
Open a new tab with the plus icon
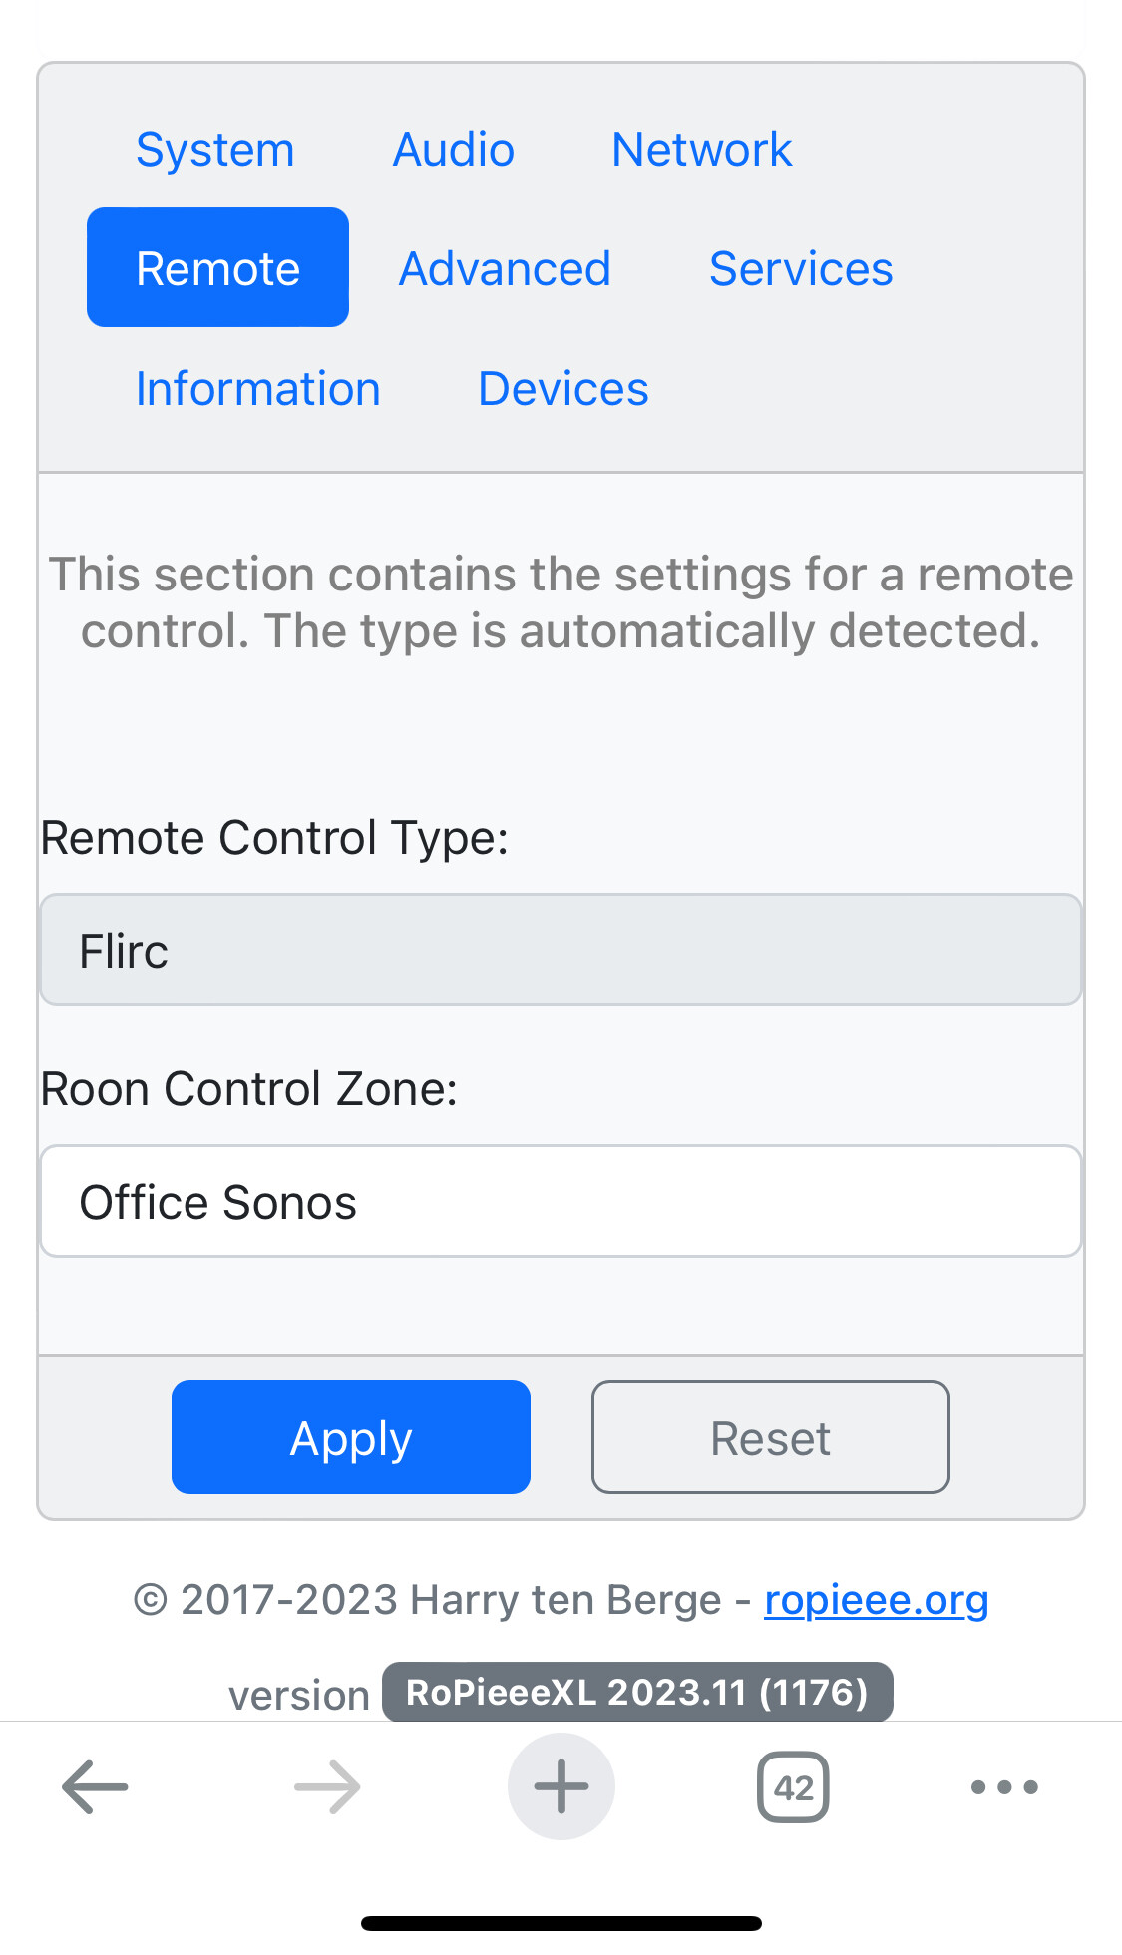[561, 1786]
